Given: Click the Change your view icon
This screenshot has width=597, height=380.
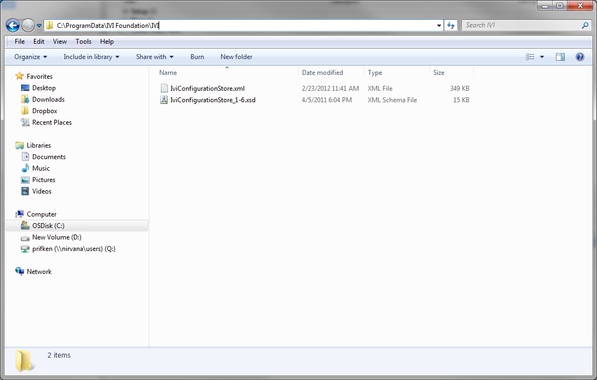Looking at the screenshot, I should coord(530,57).
